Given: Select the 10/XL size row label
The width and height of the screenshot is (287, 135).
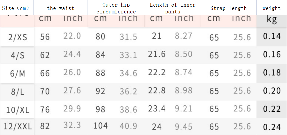Looking at the screenshot, I should pyautogui.click(x=18, y=110).
